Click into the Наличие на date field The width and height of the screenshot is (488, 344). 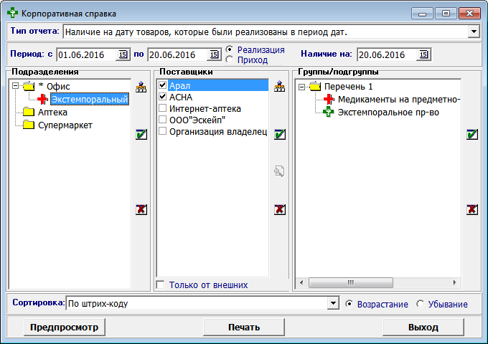[x=387, y=54]
